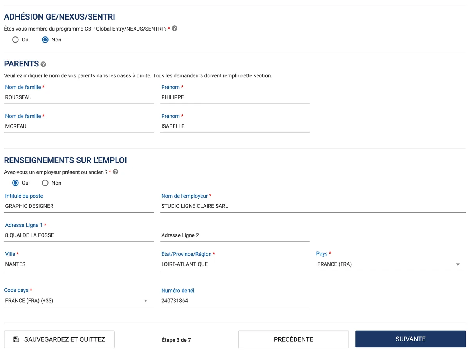Go back with the PRÉCÉDENTE button

[293, 339]
